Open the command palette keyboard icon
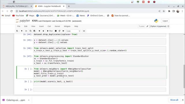The image size is (185, 104). [84, 31]
